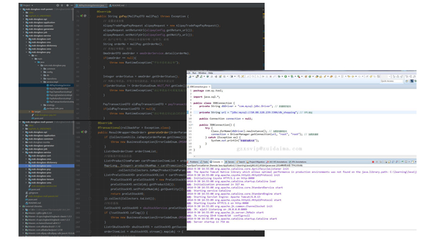Select PayTransactionServiceImpl in the project tree
The height and width of the screenshot is (240, 439).
coord(60,101)
